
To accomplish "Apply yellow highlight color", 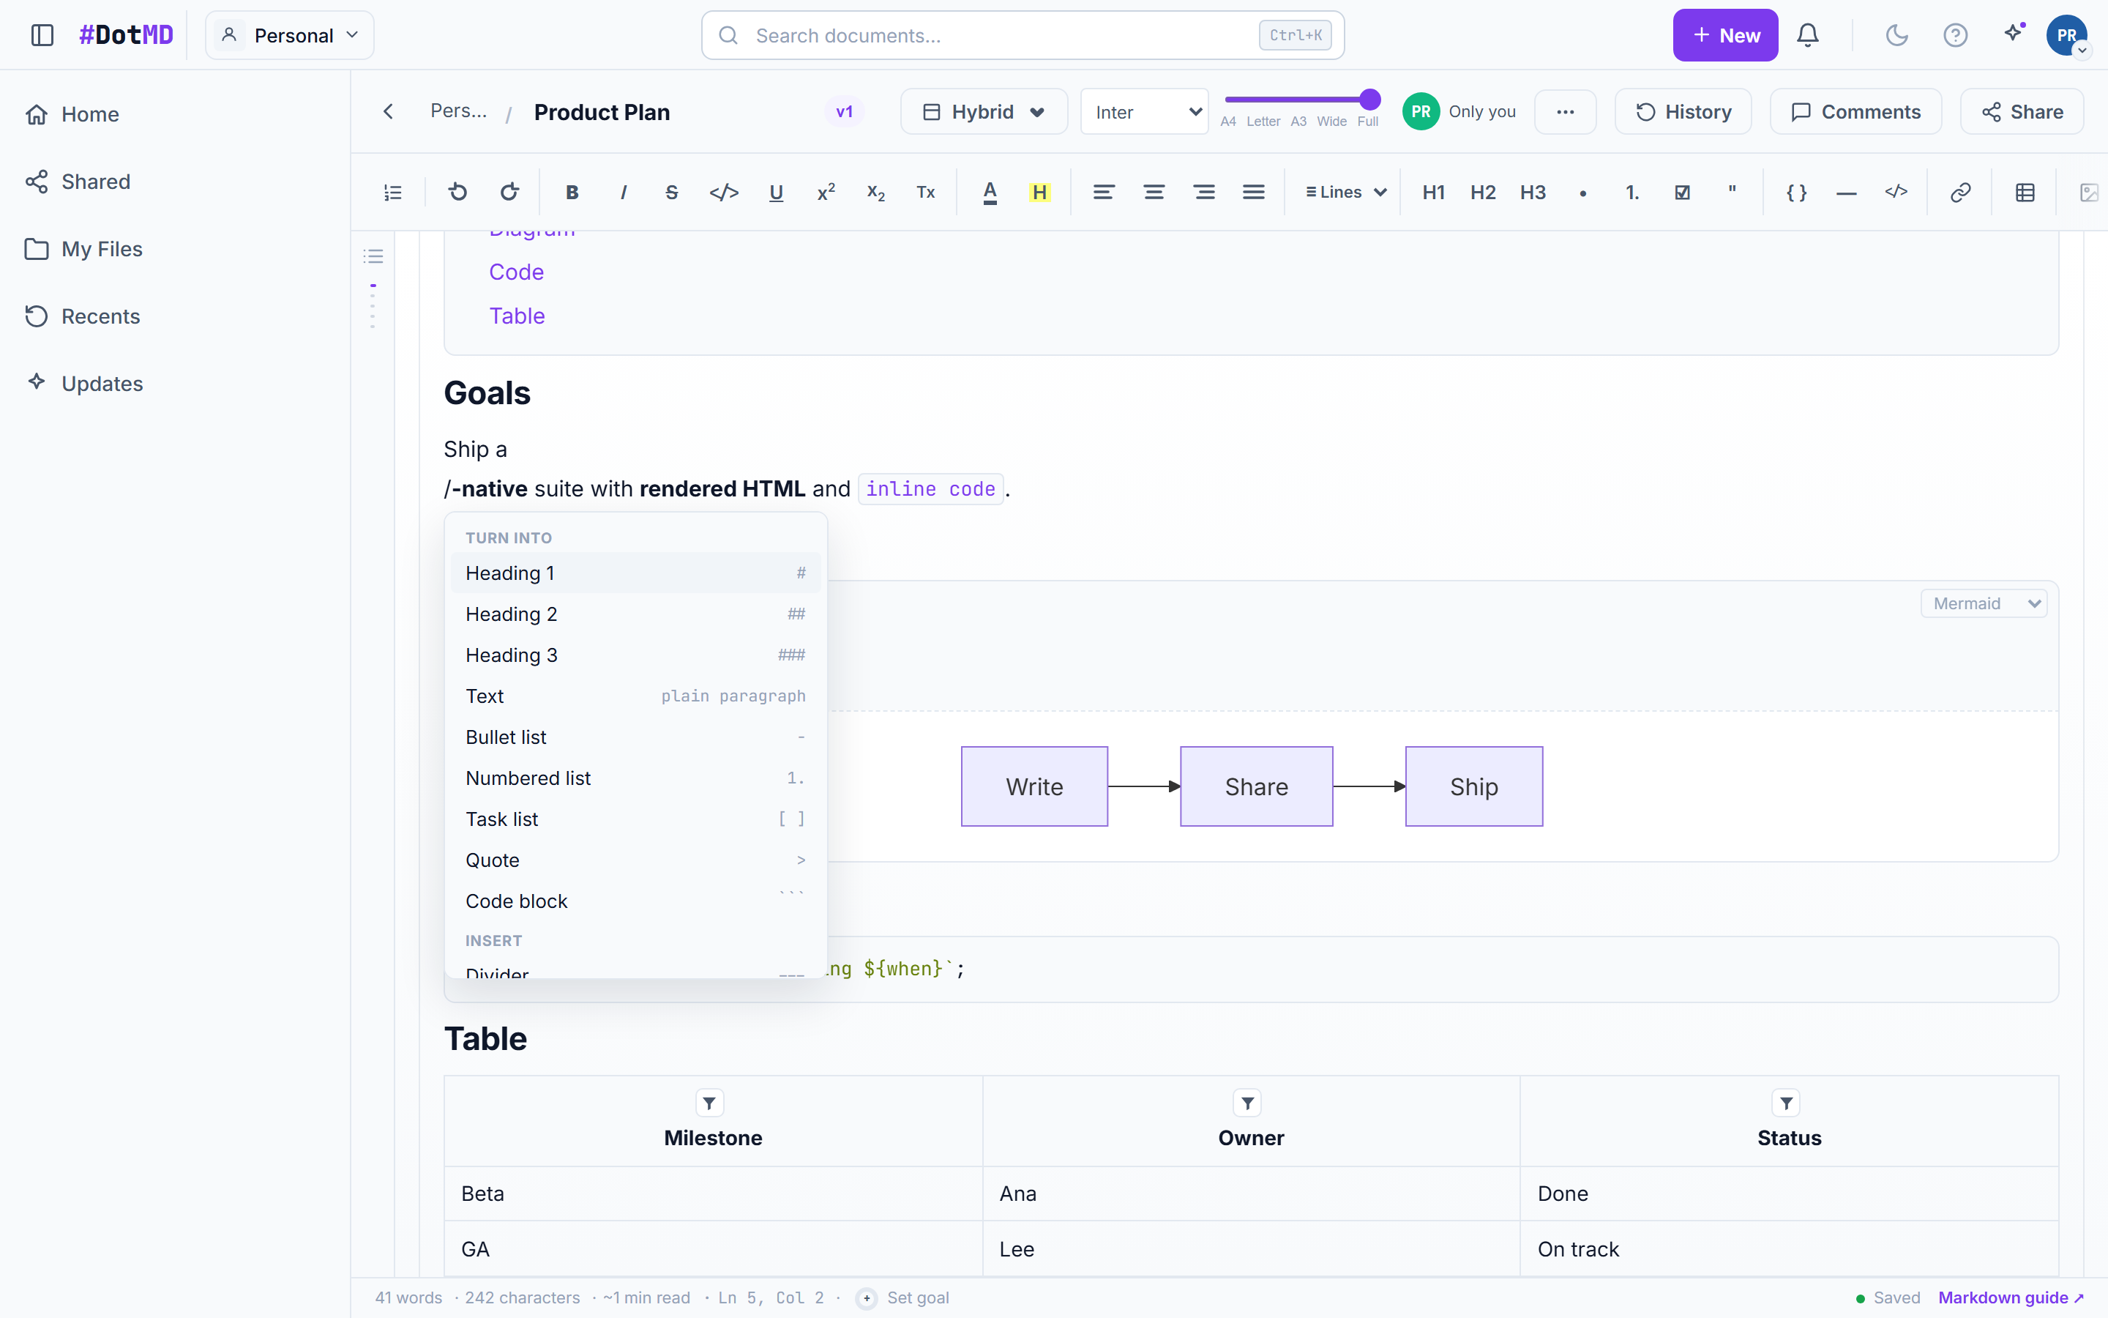I will tap(1039, 192).
